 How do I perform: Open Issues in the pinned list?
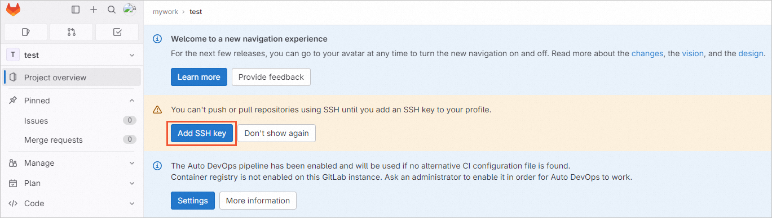tap(72, 121)
